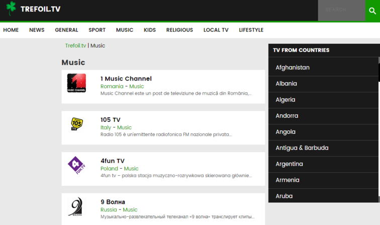380x225 pixels.
Task: Open the 4fun TV title link
Action: tap(112, 161)
